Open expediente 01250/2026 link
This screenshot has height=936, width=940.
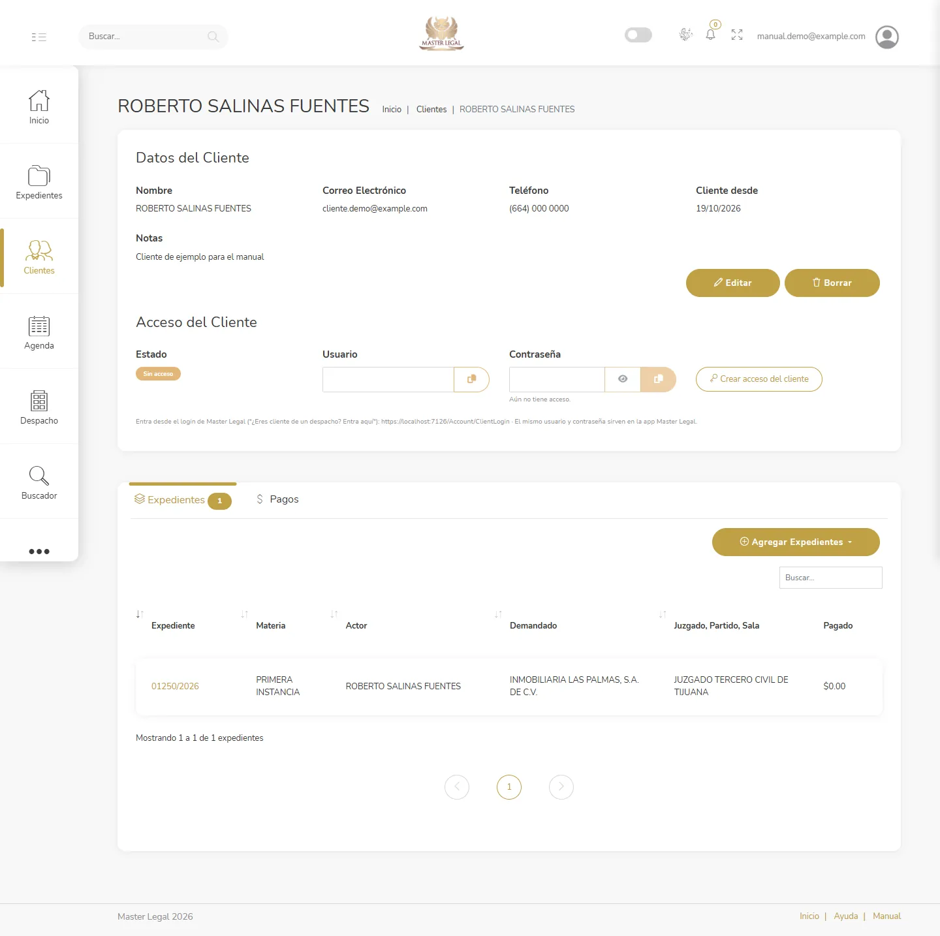pyautogui.click(x=175, y=686)
